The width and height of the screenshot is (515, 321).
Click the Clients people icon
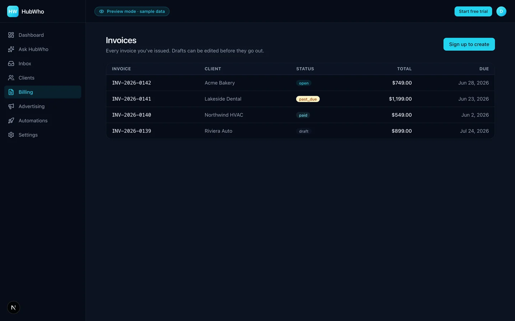click(x=11, y=78)
